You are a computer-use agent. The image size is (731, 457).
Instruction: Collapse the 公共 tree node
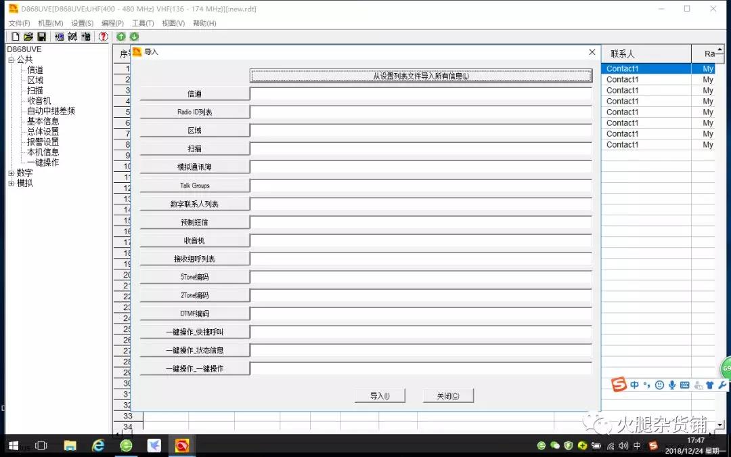coord(11,60)
